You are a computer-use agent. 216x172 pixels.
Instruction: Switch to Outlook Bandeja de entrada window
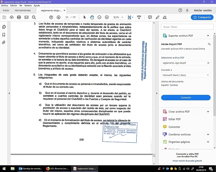click(x=30, y=169)
